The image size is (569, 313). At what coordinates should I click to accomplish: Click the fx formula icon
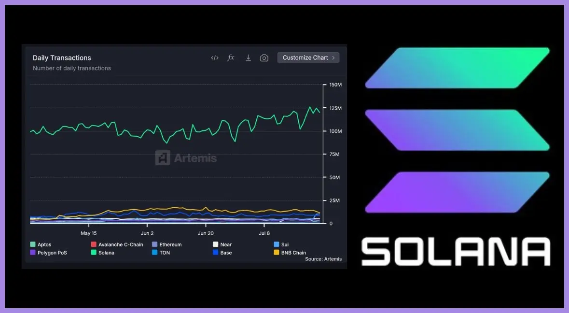click(231, 58)
